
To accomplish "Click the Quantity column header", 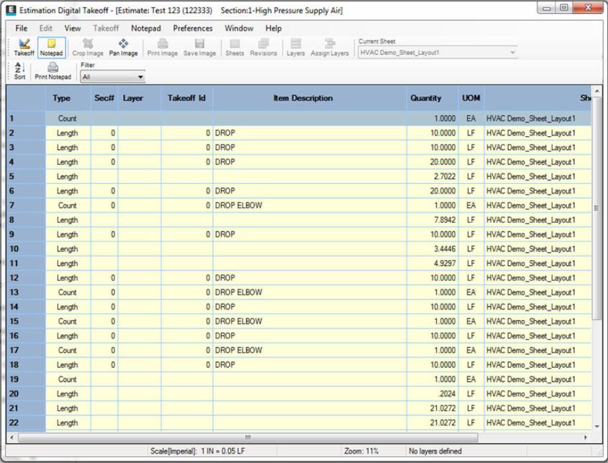I will (426, 98).
